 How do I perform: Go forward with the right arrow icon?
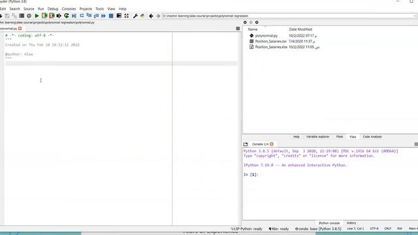click(x=158, y=16)
